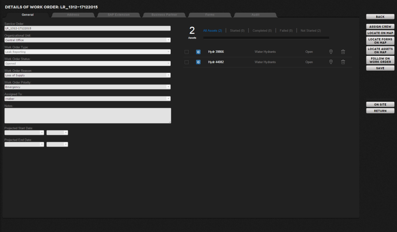Click map pin icon for Hydr 44082

[331, 62]
